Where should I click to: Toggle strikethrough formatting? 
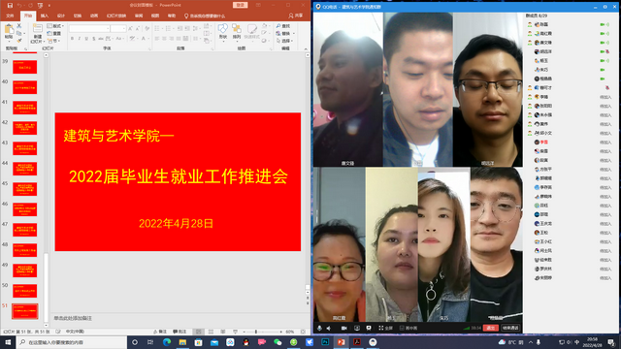[x=101, y=39]
